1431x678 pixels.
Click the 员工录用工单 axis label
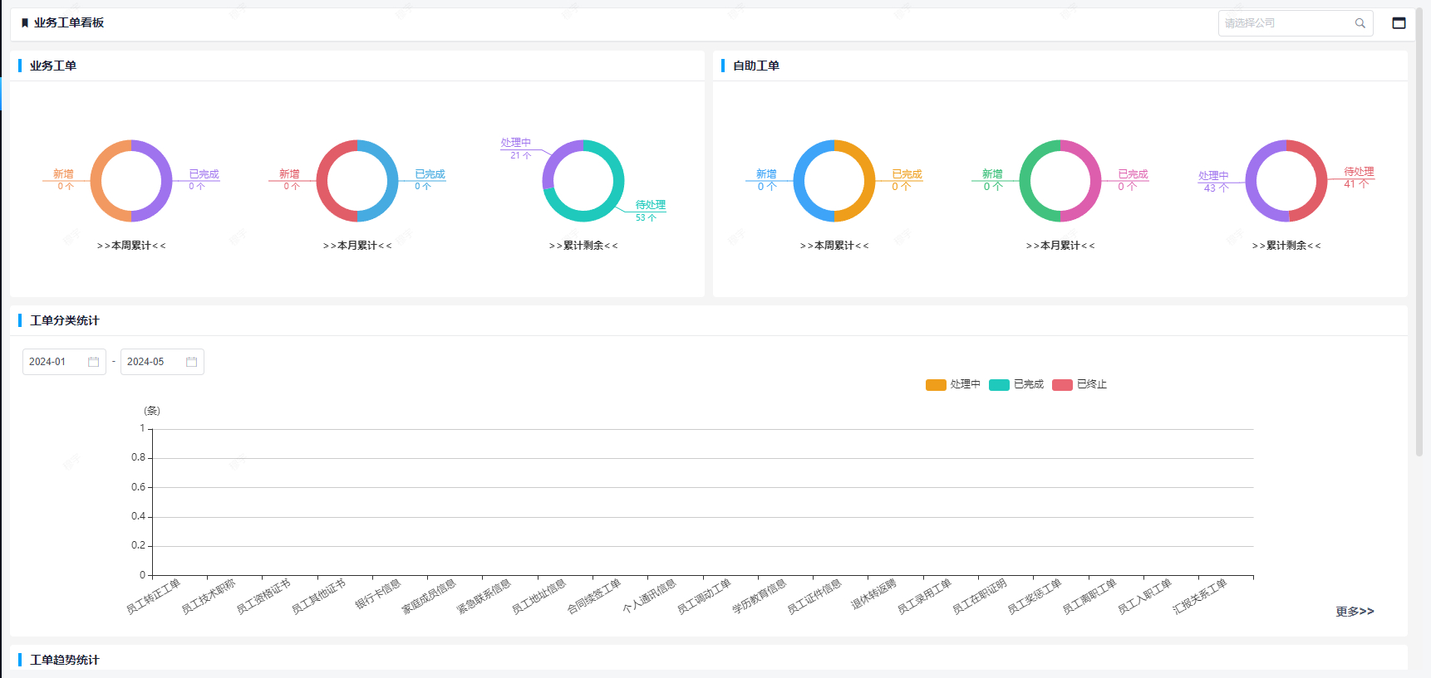point(924,597)
